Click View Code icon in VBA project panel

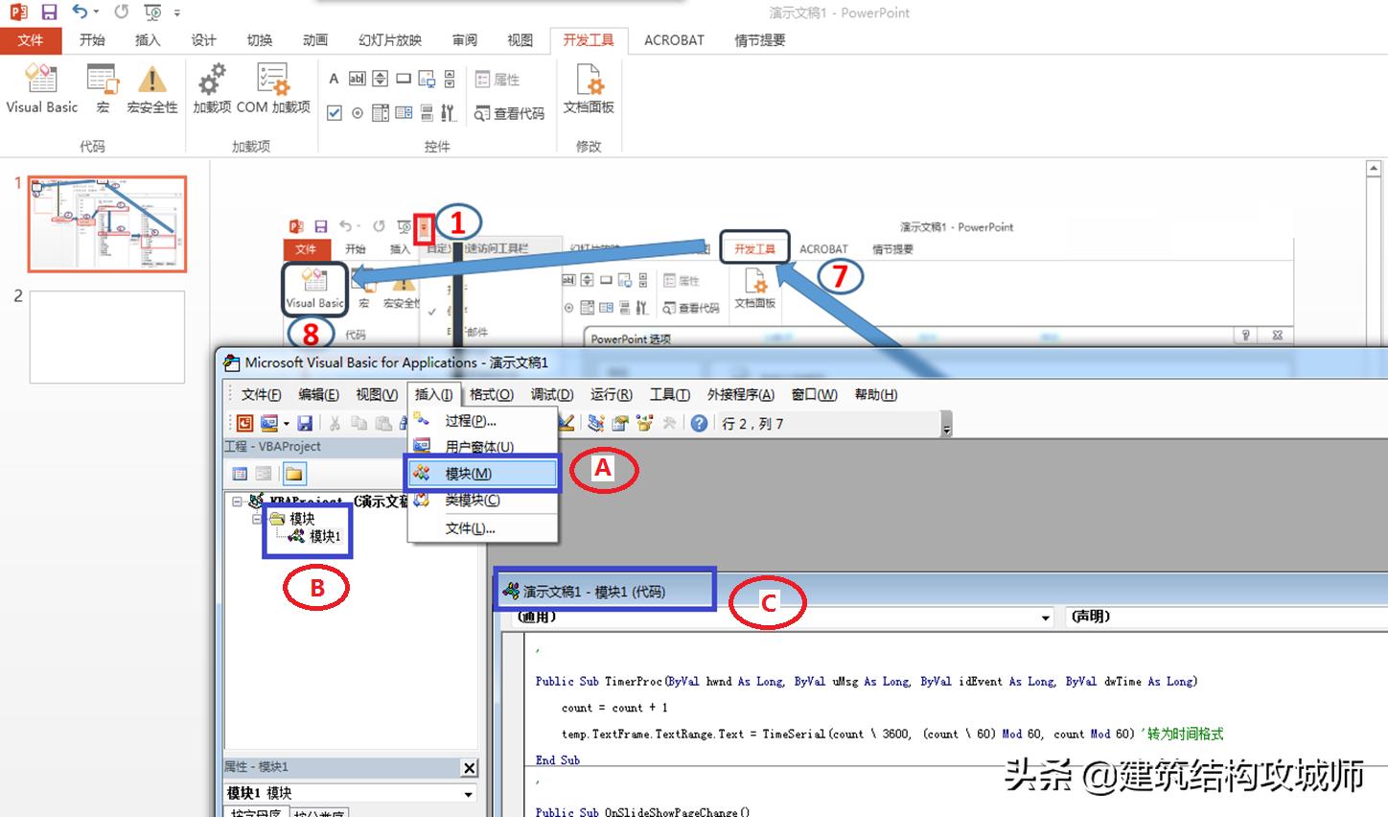[x=240, y=474]
